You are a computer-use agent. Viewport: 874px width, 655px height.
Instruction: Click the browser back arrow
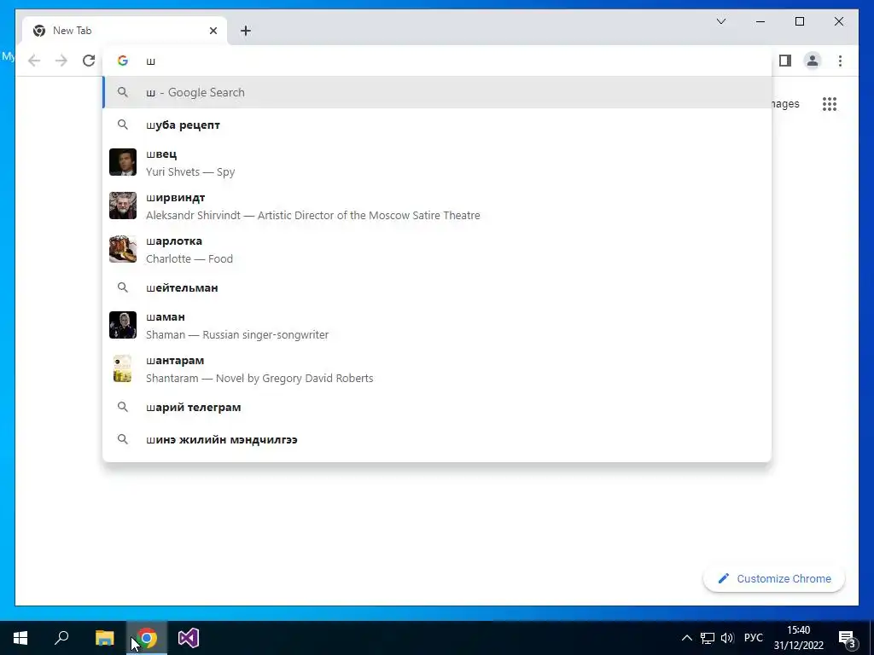34,61
